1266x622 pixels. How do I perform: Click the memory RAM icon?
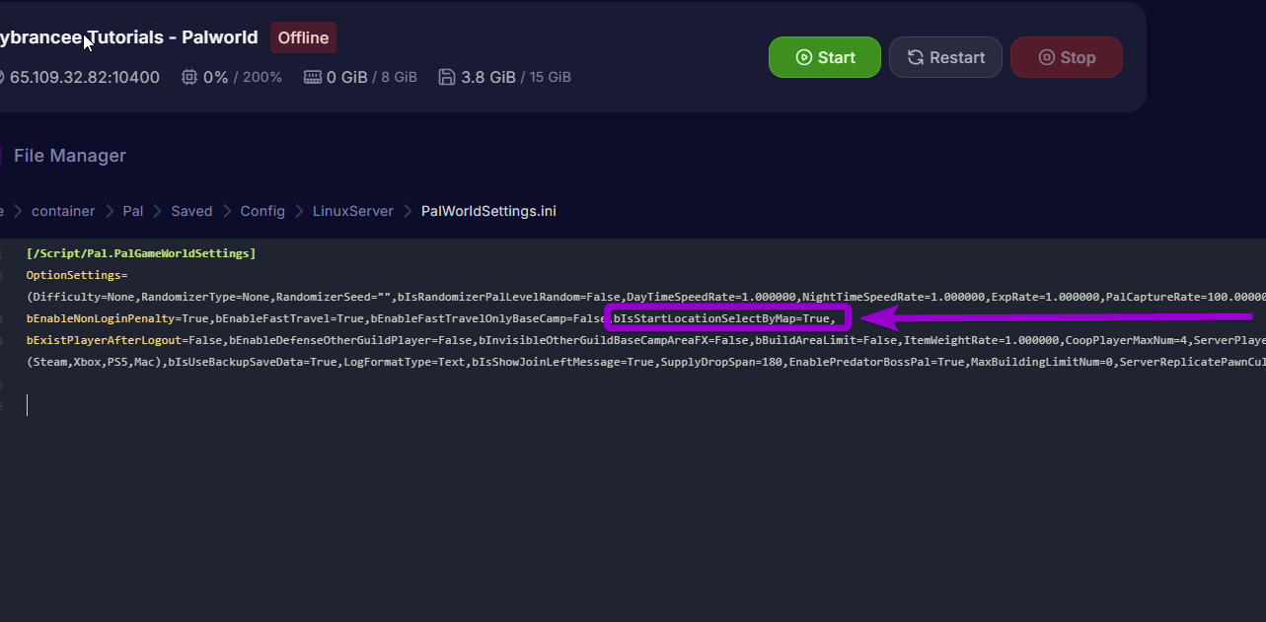(313, 77)
